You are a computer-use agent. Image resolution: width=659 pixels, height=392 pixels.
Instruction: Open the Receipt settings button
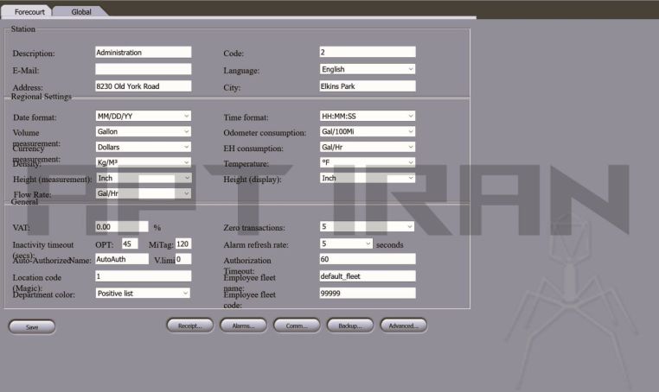pyautogui.click(x=189, y=326)
